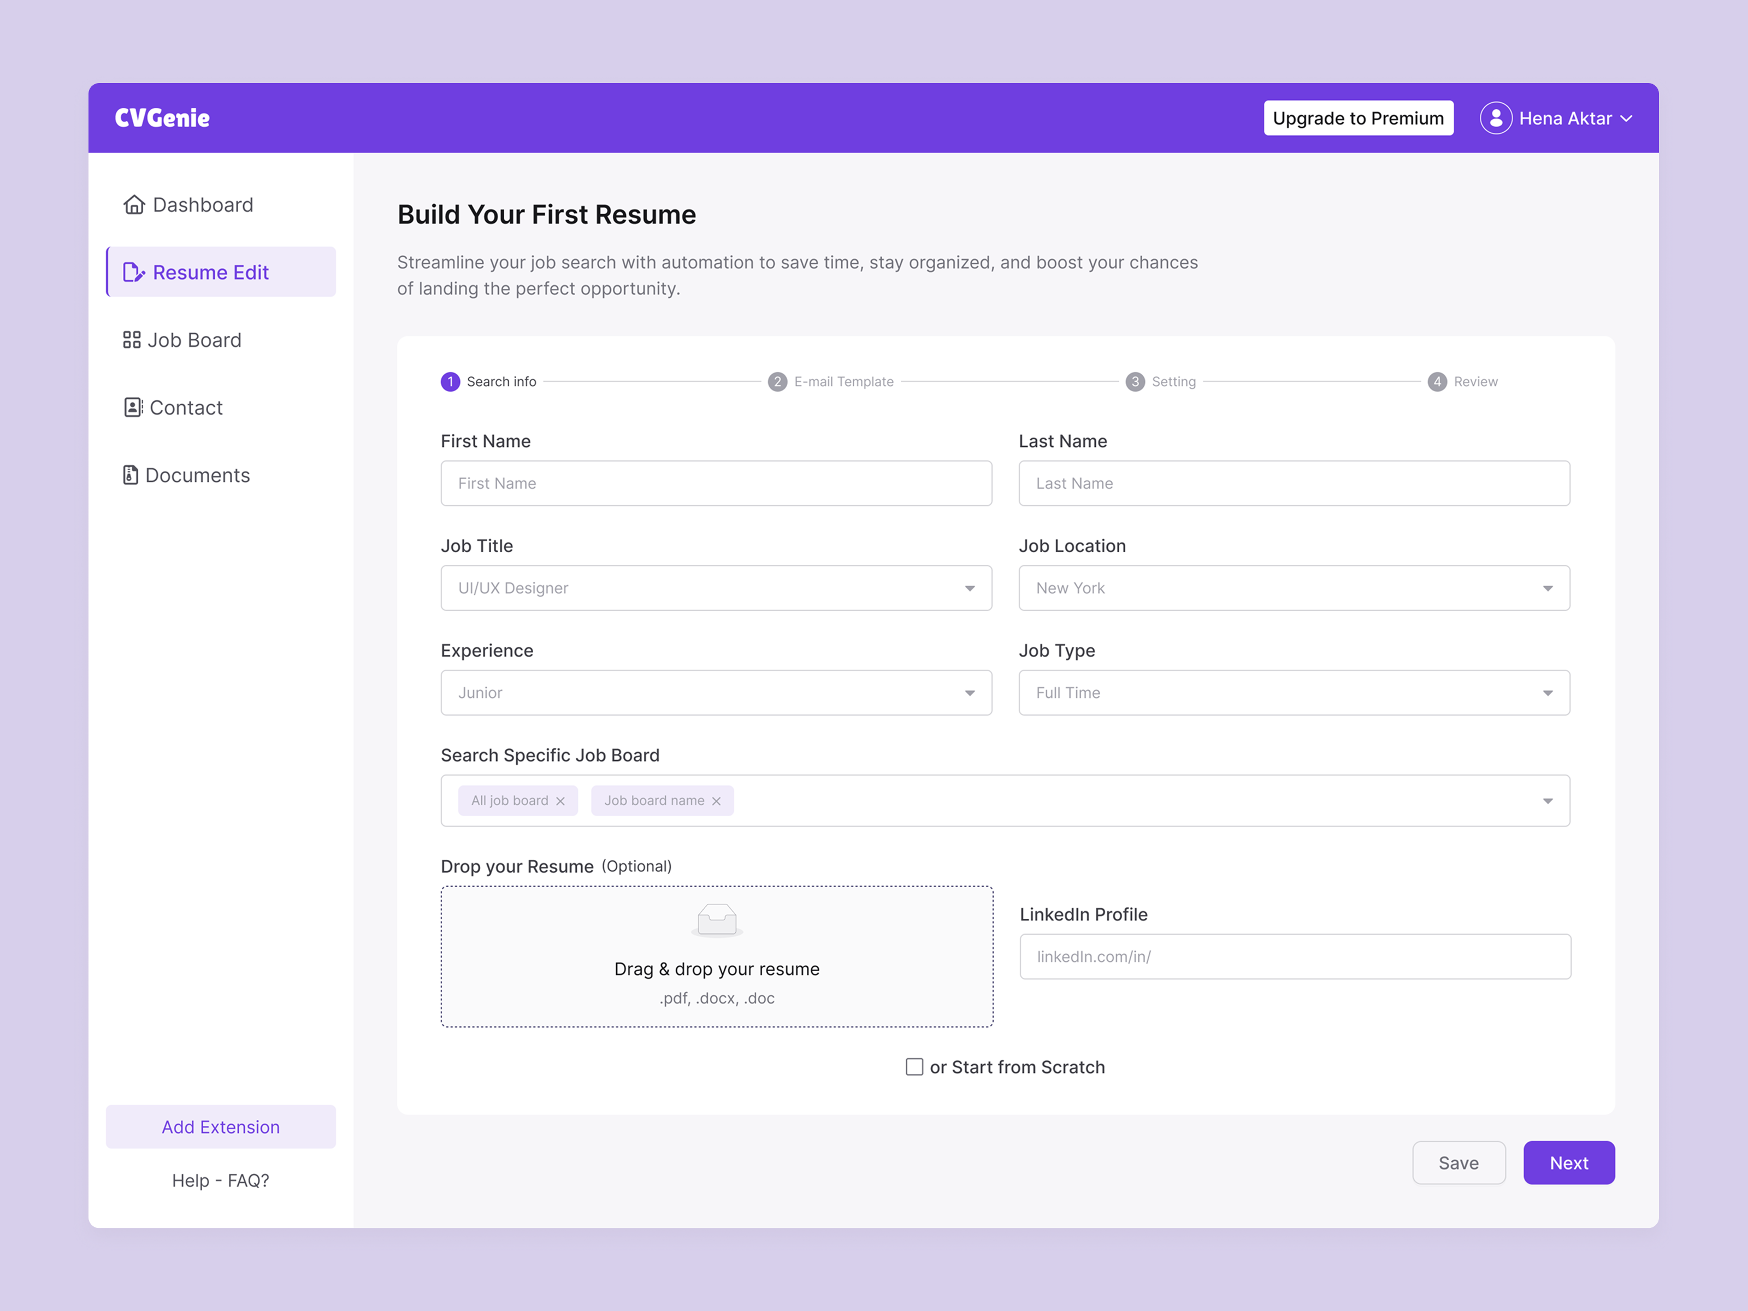Screen dimensions: 1748x1311
Task: Expand the Job Type dropdown
Action: coord(1294,692)
